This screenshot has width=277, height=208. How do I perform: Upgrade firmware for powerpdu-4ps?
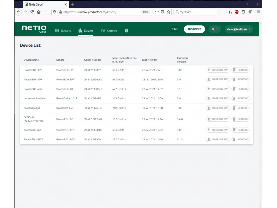coord(218,130)
